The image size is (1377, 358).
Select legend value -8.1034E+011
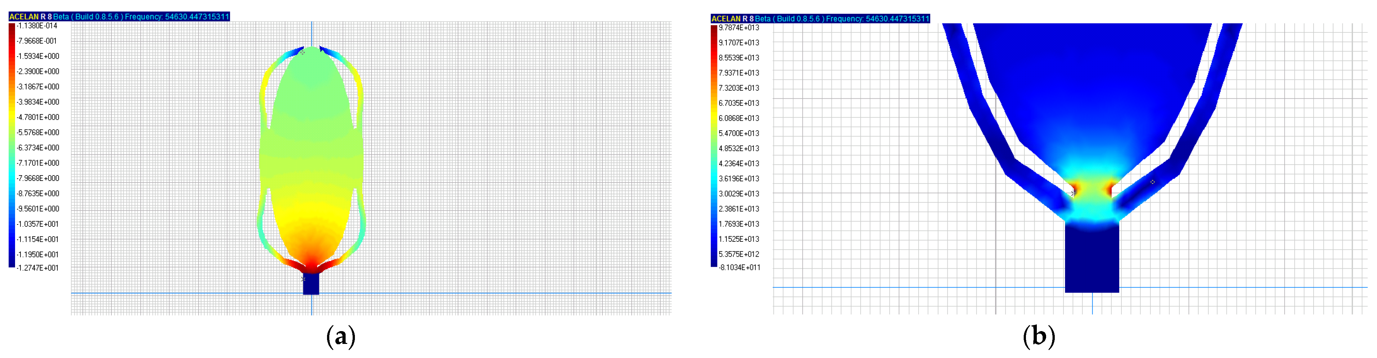[x=739, y=268]
